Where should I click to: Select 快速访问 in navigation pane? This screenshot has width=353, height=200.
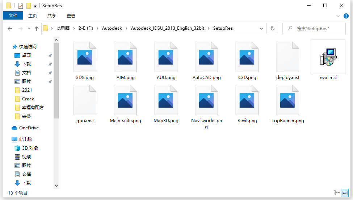point(28,47)
